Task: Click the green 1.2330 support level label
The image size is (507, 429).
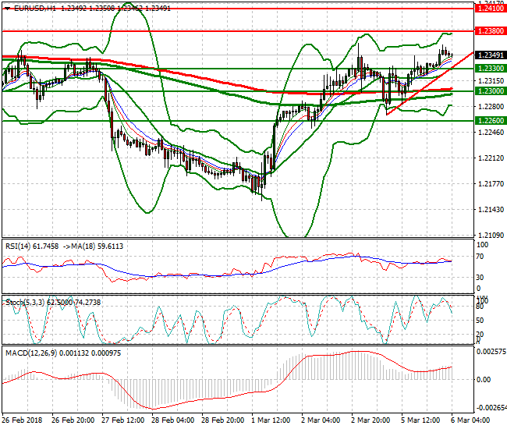Action: coord(490,69)
